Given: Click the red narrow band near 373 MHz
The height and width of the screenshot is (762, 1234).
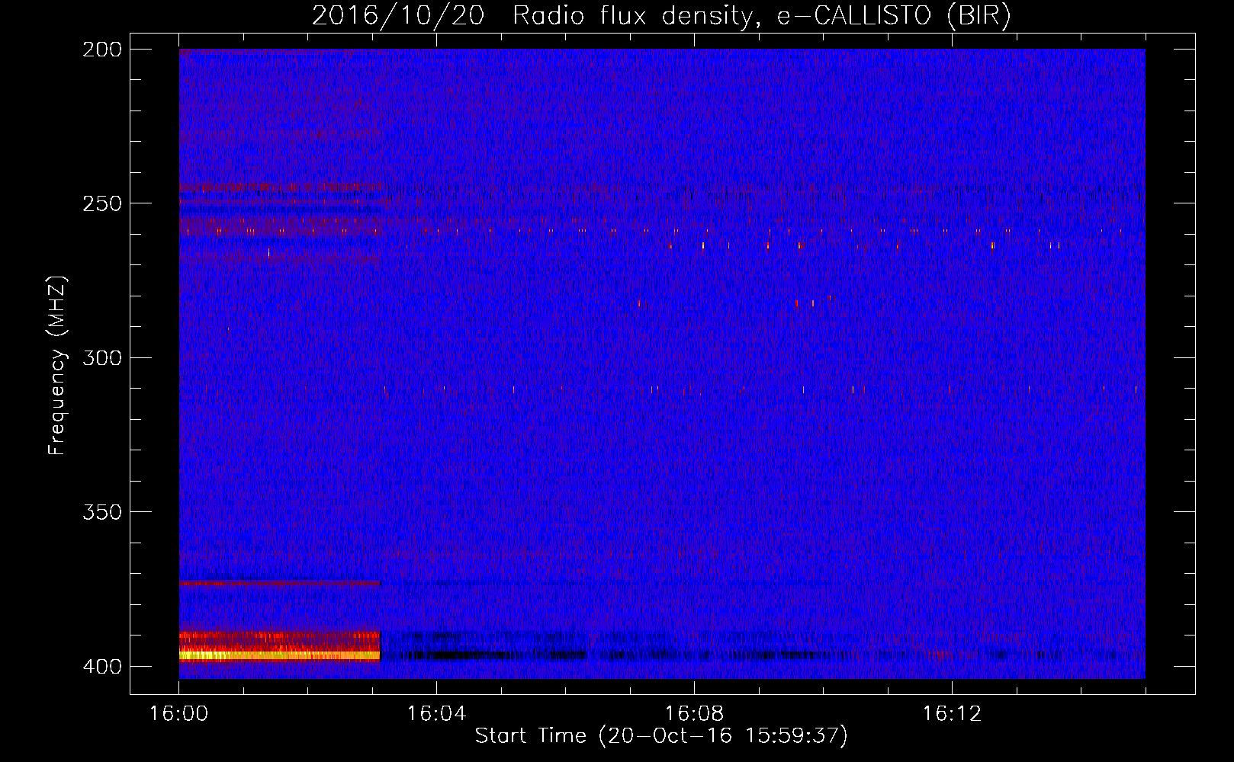Looking at the screenshot, I should (279, 583).
